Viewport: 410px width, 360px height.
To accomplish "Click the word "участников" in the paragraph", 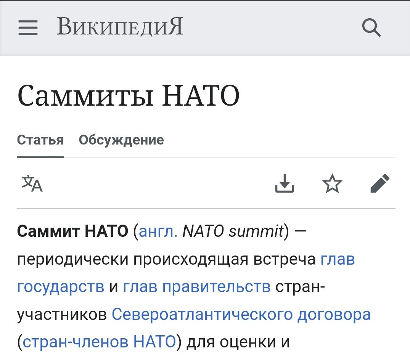I will click(x=62, y=314).
